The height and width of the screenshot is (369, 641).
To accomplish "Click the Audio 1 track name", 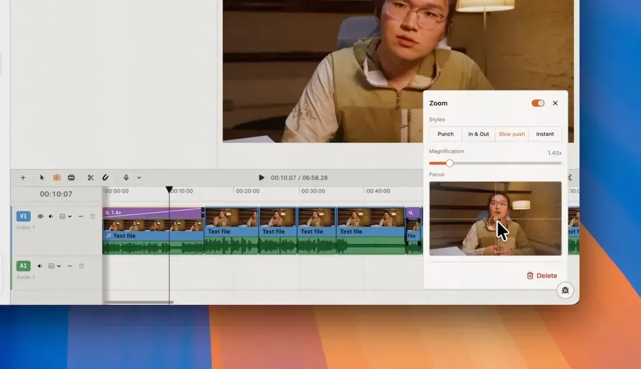I will [26, 277].
